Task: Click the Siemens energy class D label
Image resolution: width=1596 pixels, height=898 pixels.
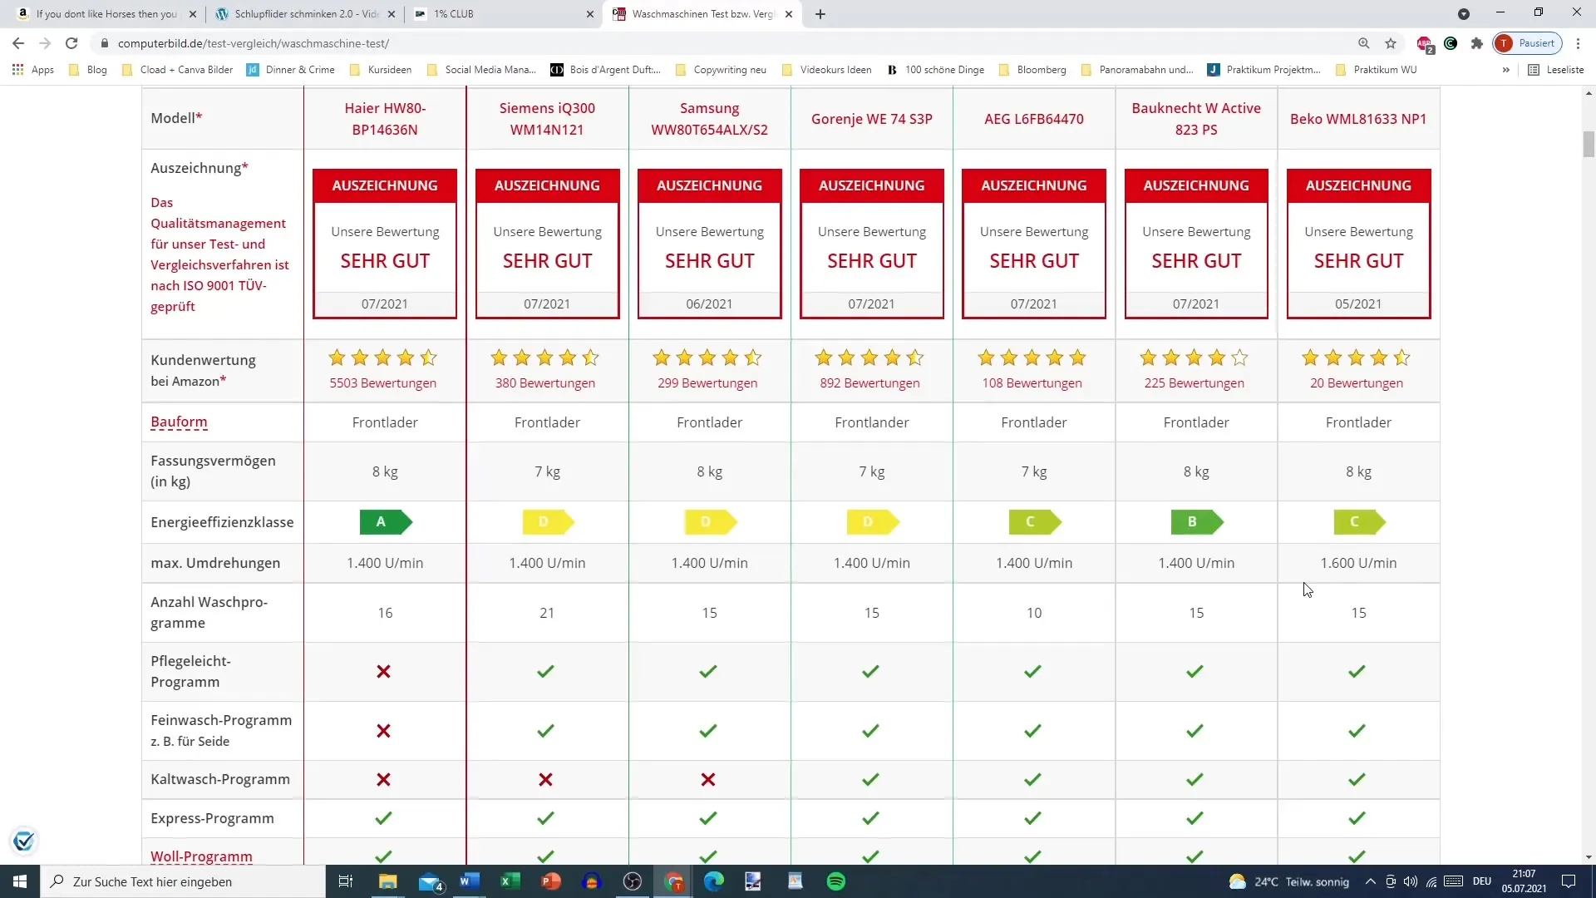Action: 548,522
